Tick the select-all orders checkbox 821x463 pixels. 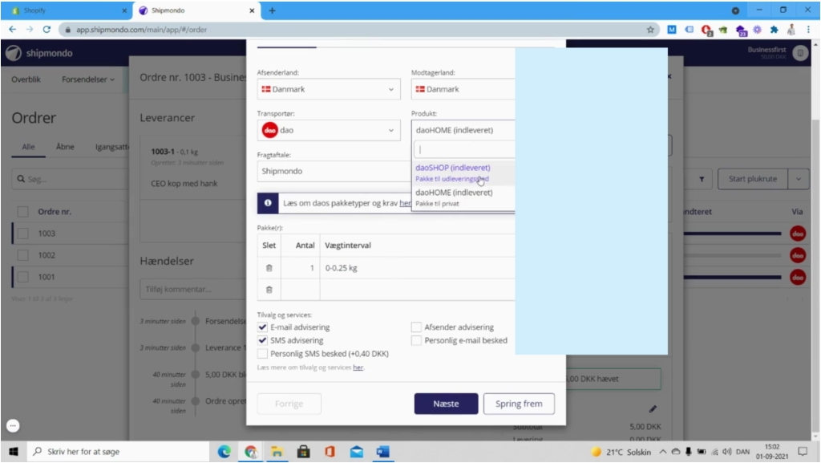click(22, 212)
